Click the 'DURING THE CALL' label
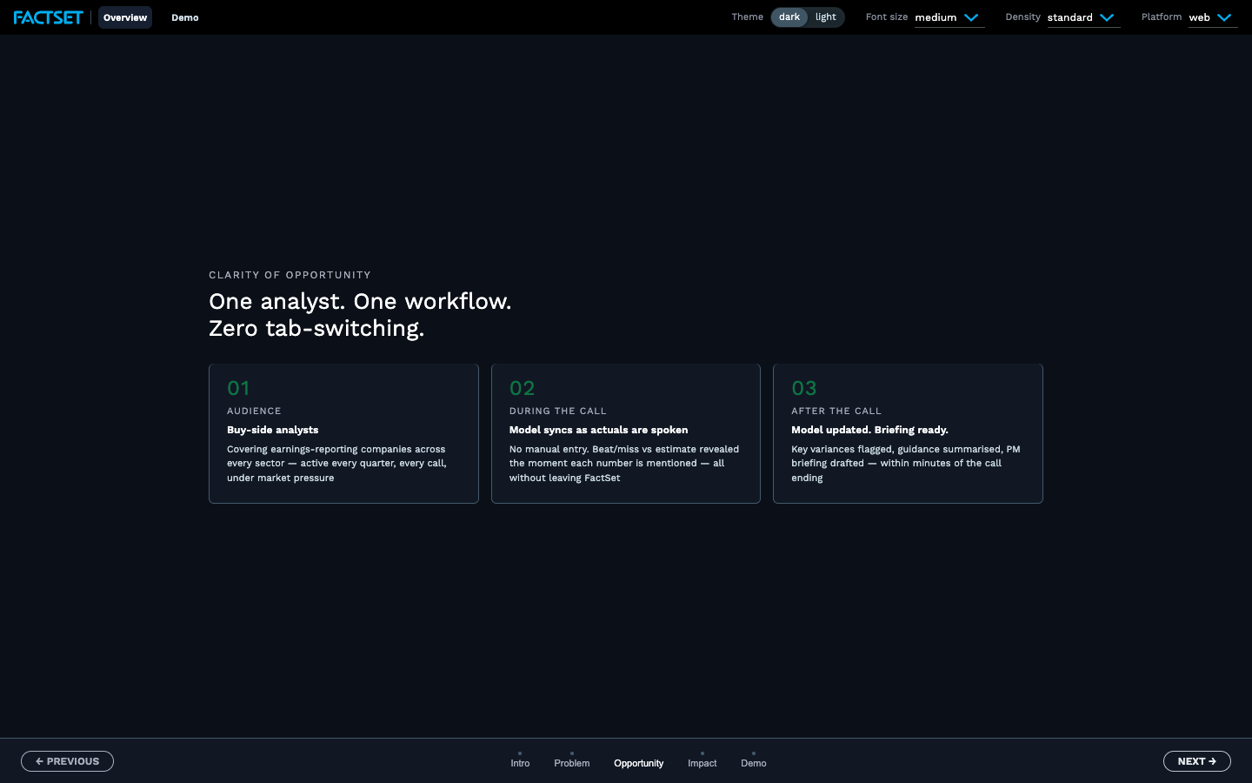The image size is (1252, 783). pyautogui.click(x=558, y=411)
